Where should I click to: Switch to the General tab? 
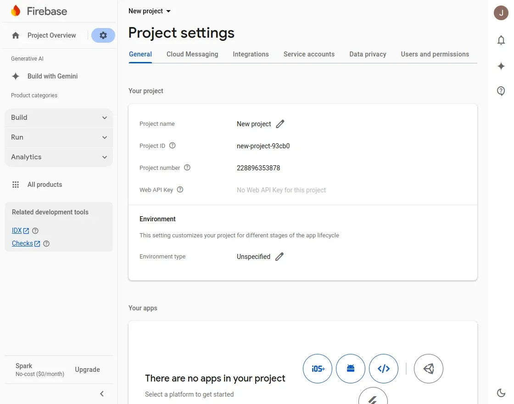(140, 55)
